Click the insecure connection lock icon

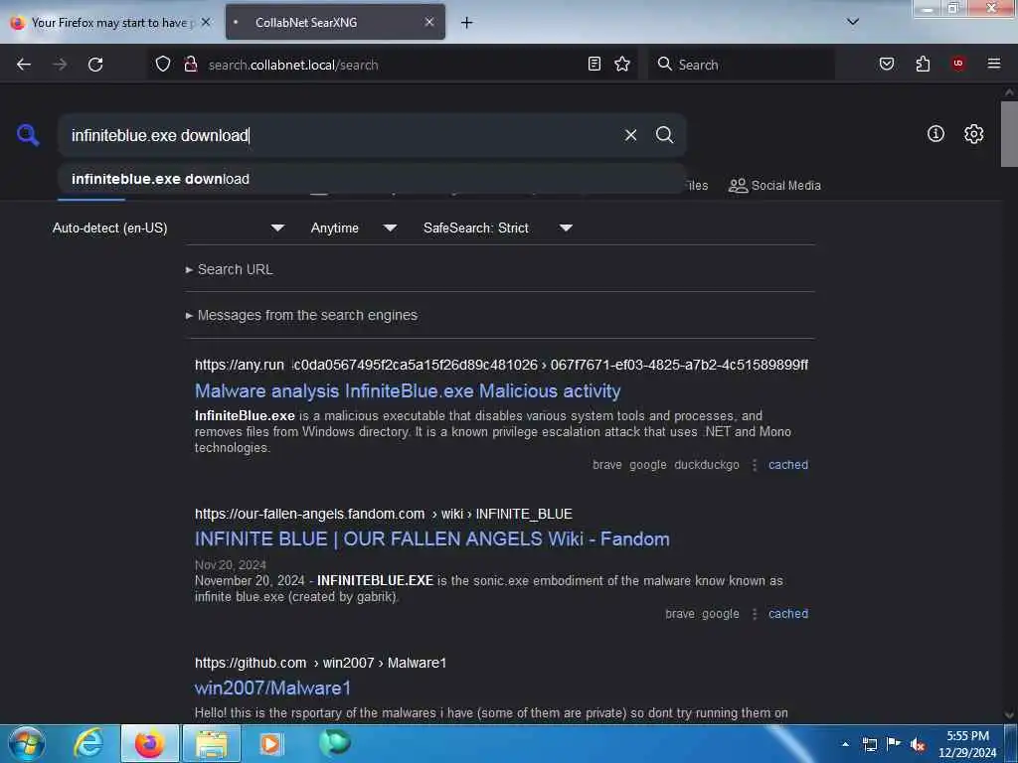pos(190,64)
